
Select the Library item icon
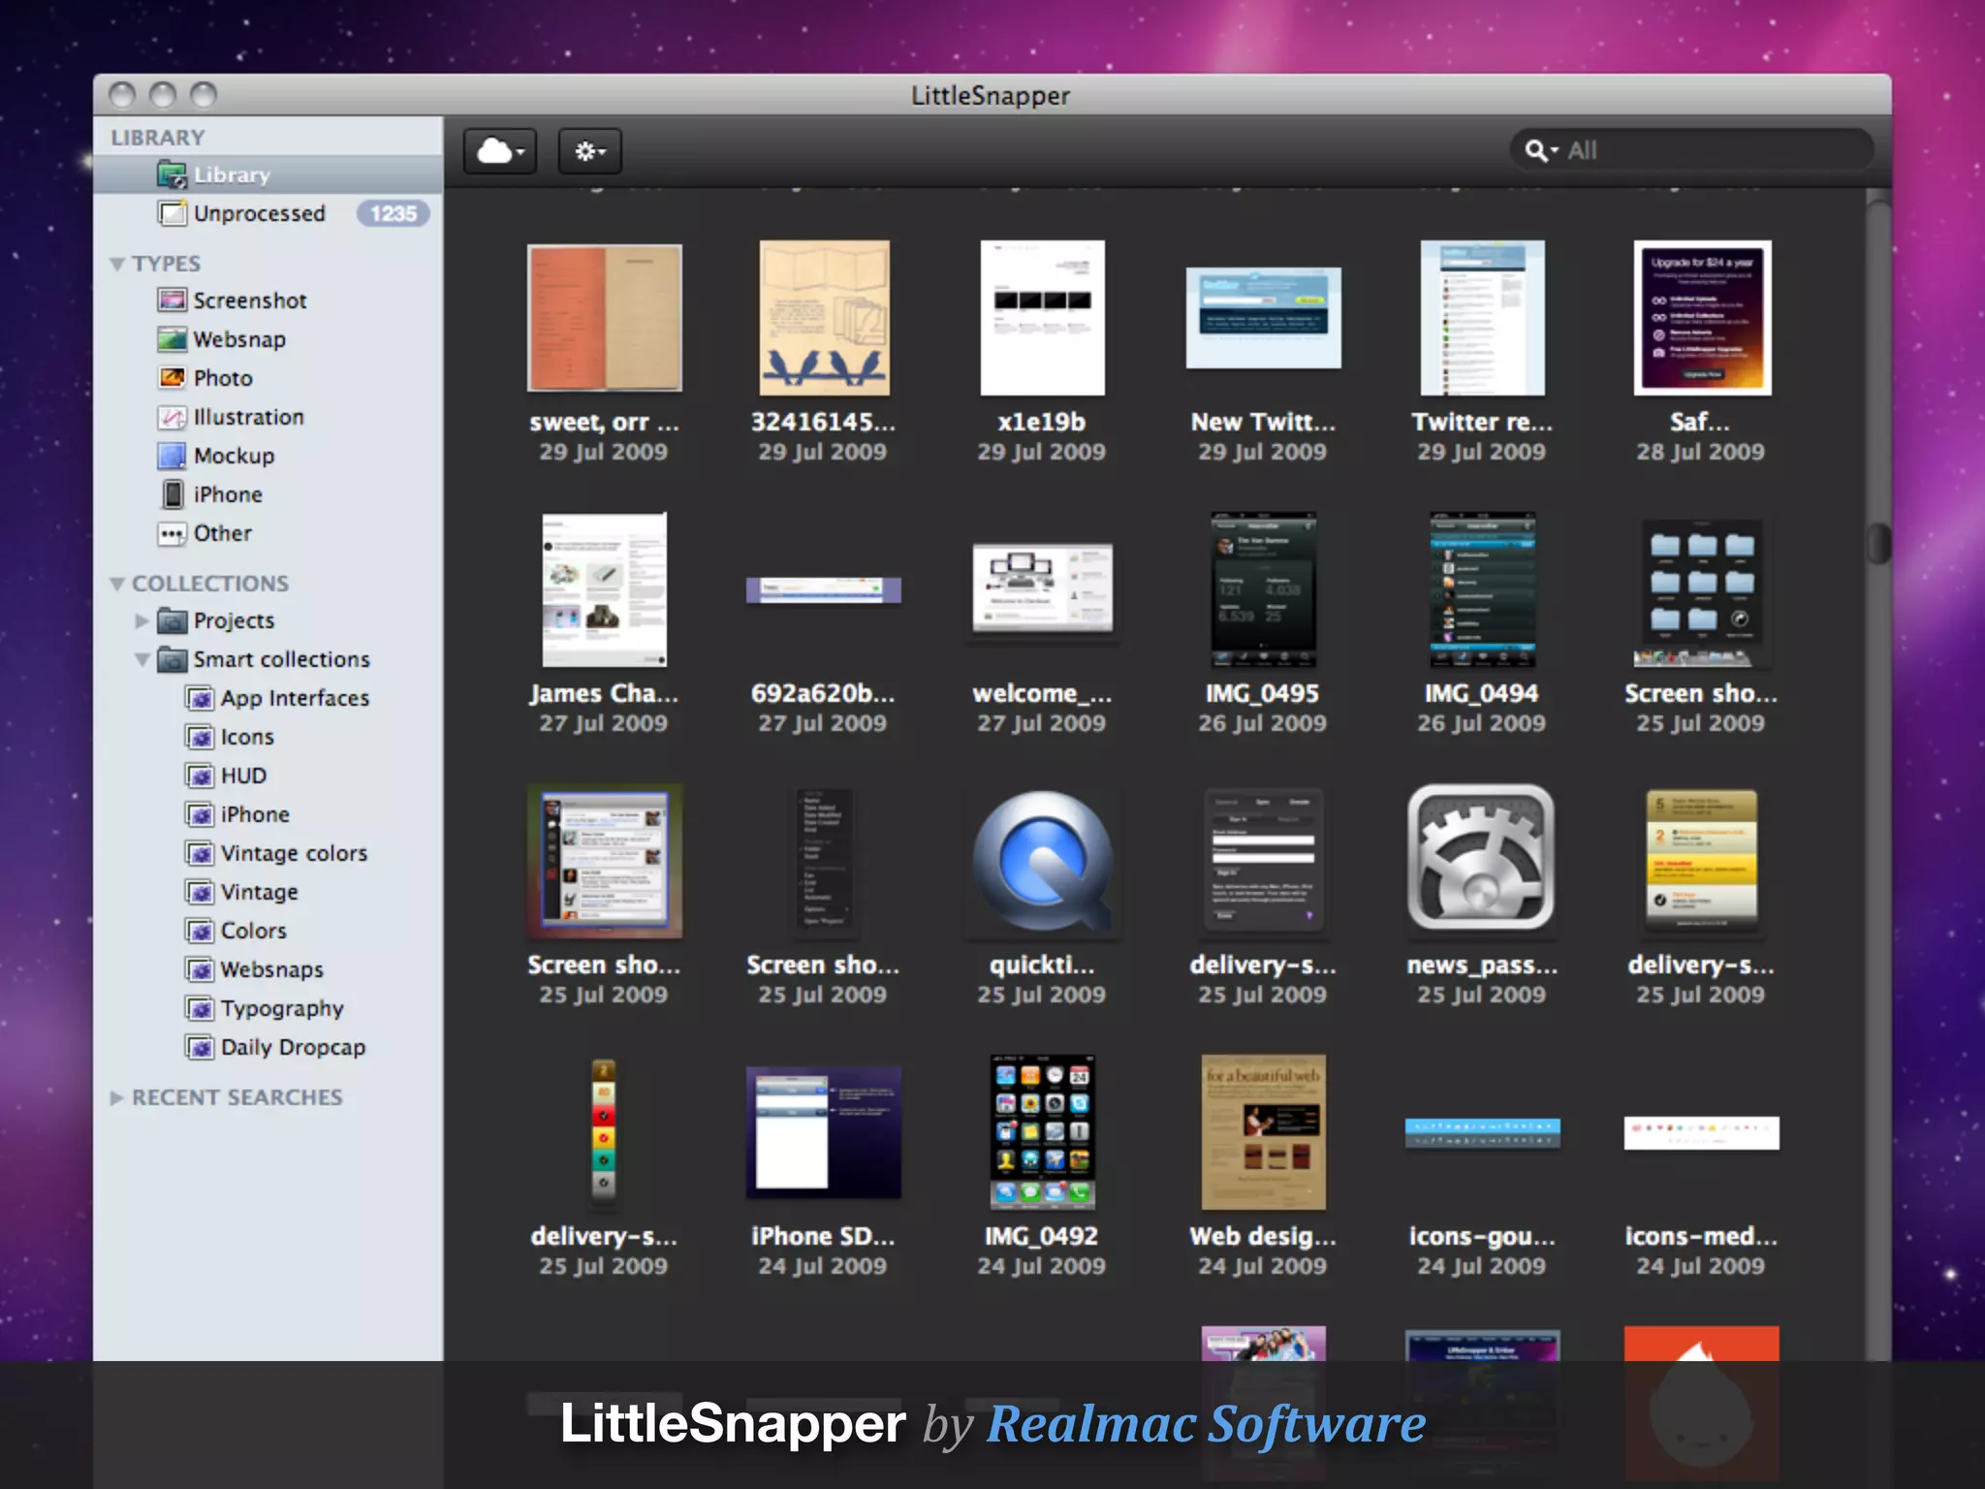172,174
